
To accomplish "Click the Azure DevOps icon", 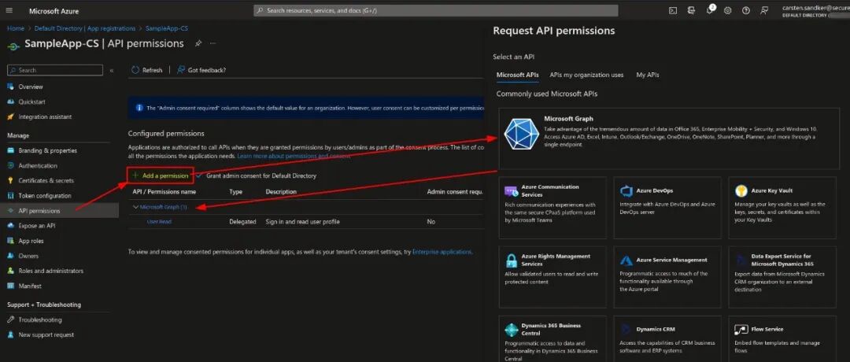I will (x=626, y=190).
